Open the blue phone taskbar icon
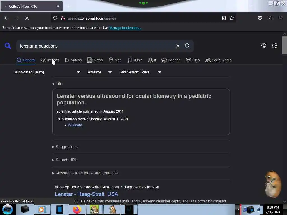287x215 pixels. click(x=59, y=209)
